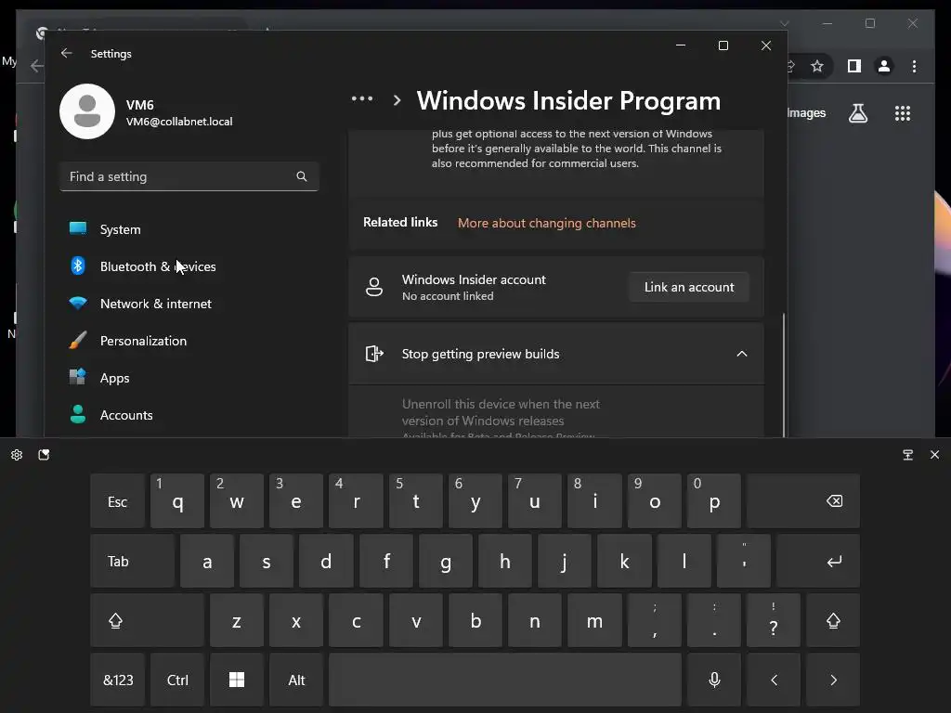Open Chrome three-dot menu
951x713 pixels.
[914, 66]
